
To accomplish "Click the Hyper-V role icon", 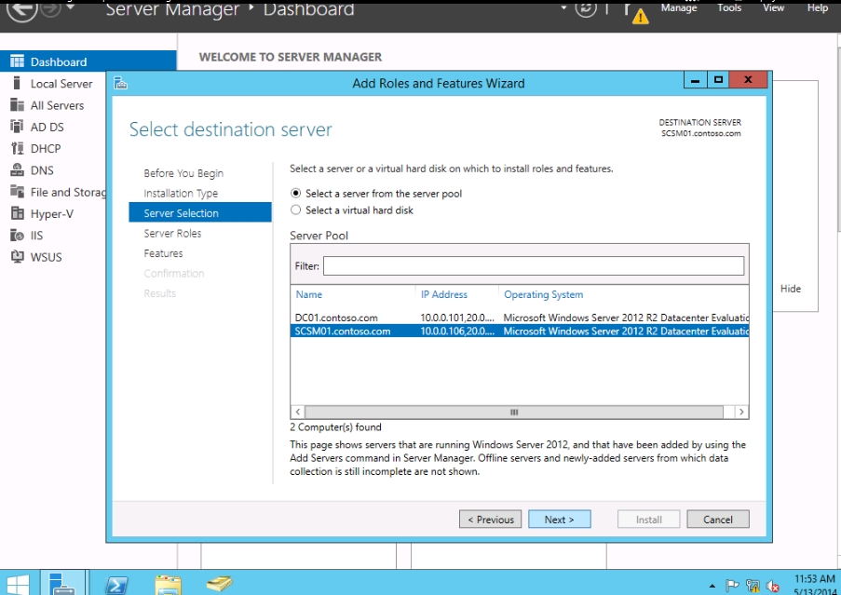I will [x=16, y=213].
